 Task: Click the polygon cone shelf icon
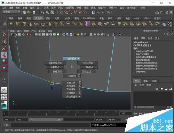pos(30,24)
